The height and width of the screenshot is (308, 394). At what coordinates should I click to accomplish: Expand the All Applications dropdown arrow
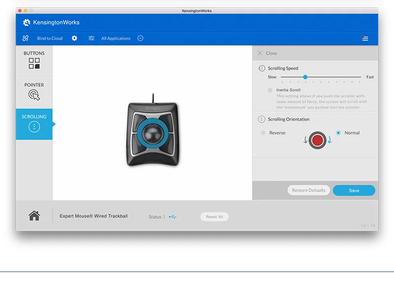click(140, 38)
